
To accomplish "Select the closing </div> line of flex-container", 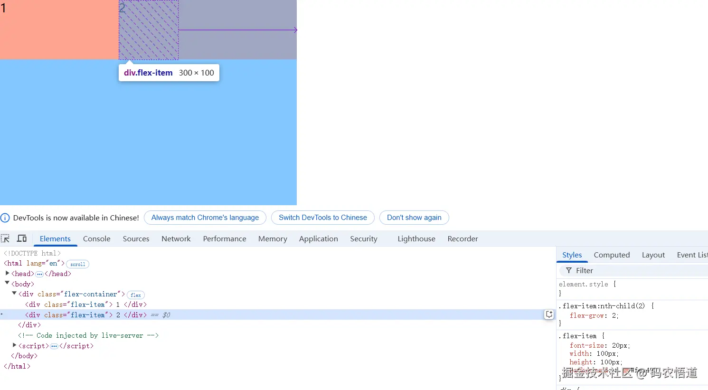I will [x=29, y=325].
